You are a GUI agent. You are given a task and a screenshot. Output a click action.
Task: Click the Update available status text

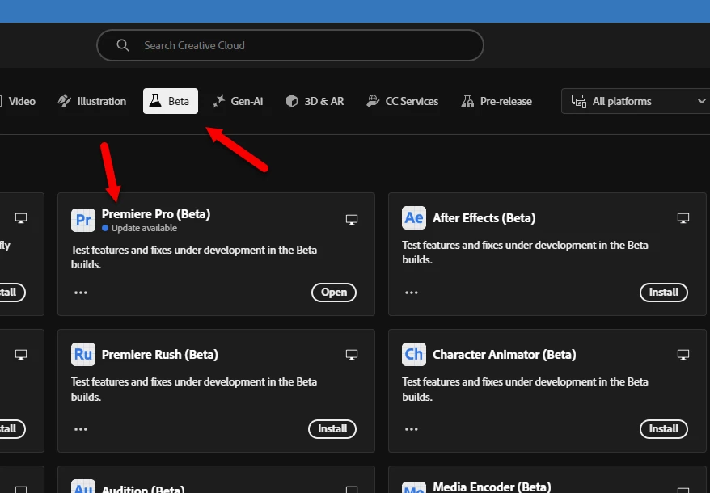point(144,228)
